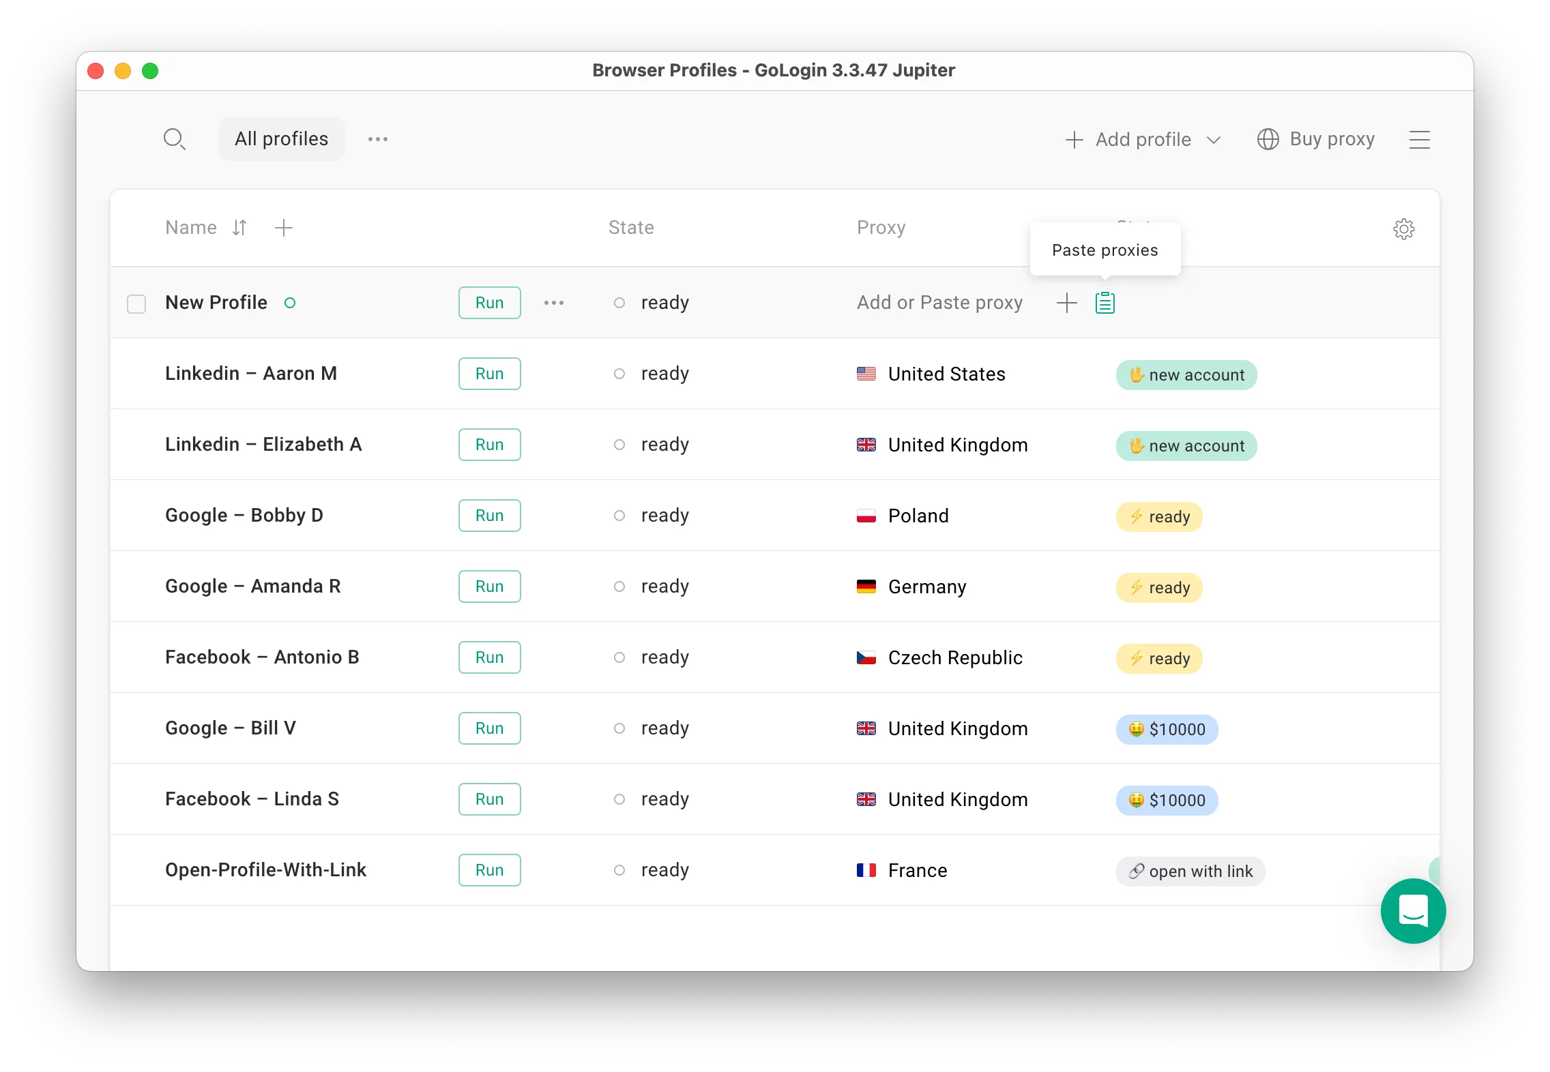Click the Poland flag icon

click(x=866, y=516)
